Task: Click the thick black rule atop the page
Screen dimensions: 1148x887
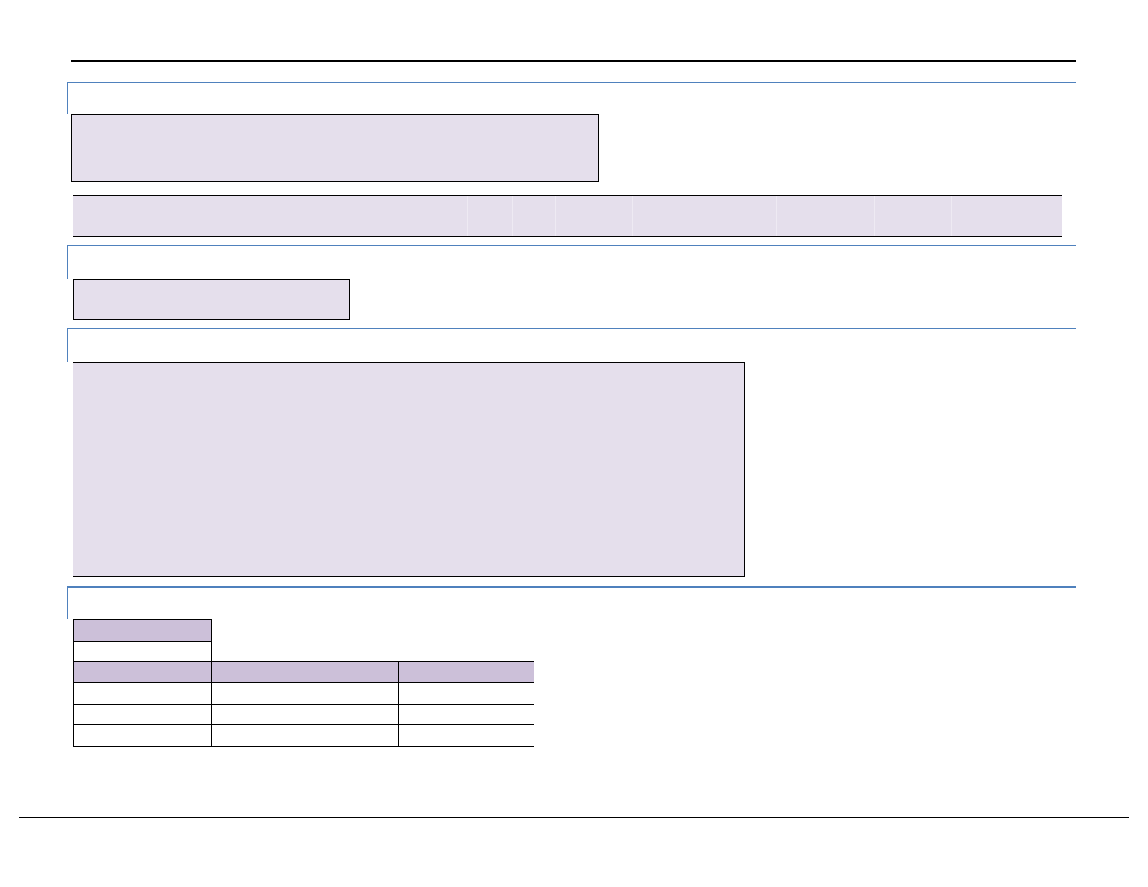Action: 574,60
